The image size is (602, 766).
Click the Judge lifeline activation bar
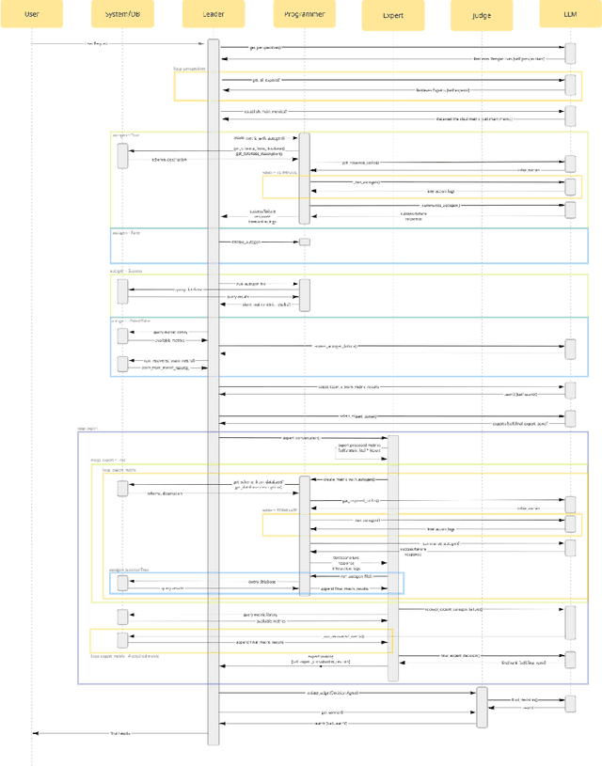pyautogui.click(x=482, y=707)
